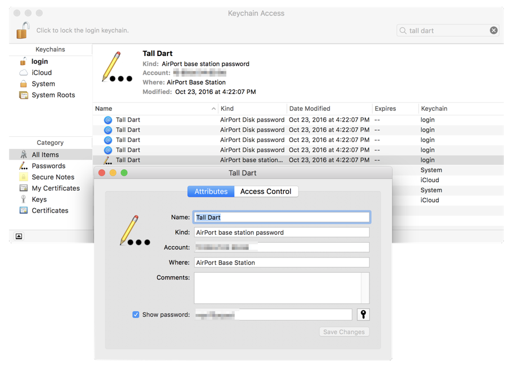The height and width of the screenshot is (370, 509).
Task: Click the iCloud cloud icon in sidebar
Action: 23,72
